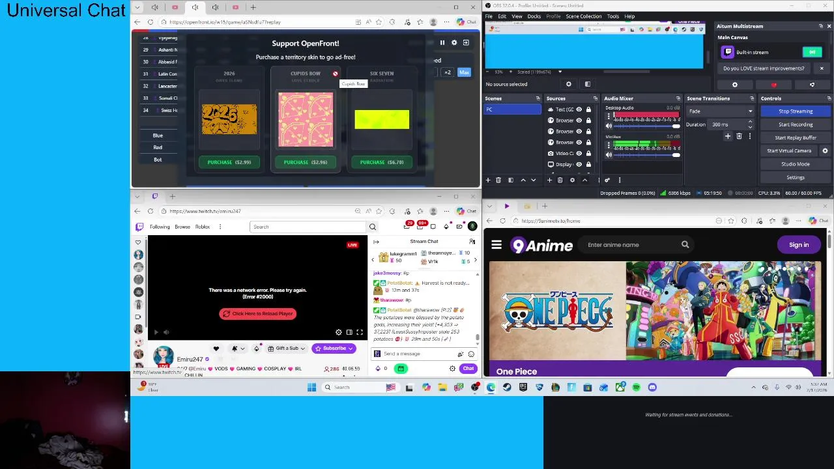Click the OpenFront exit game icon

click(466, 43)
